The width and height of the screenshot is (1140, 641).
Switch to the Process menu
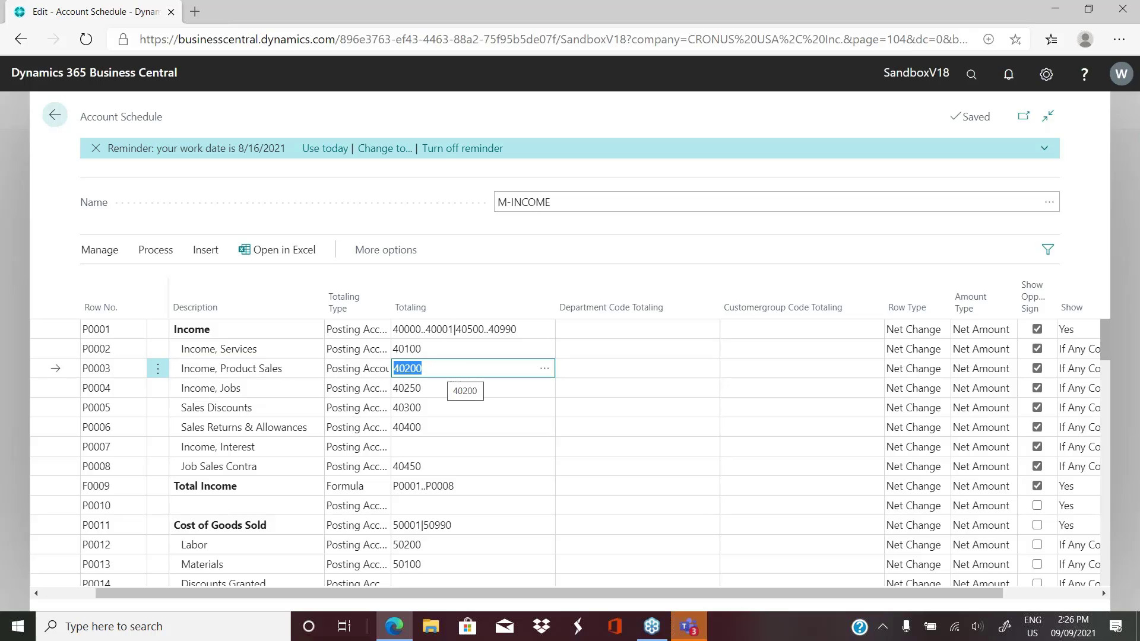click(x=155, y=249)
